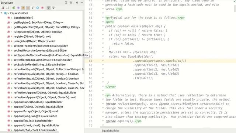236x133 pixels.
Task: Select setTestRecursive(boolean) method
Action: click(x=40, y=50)
